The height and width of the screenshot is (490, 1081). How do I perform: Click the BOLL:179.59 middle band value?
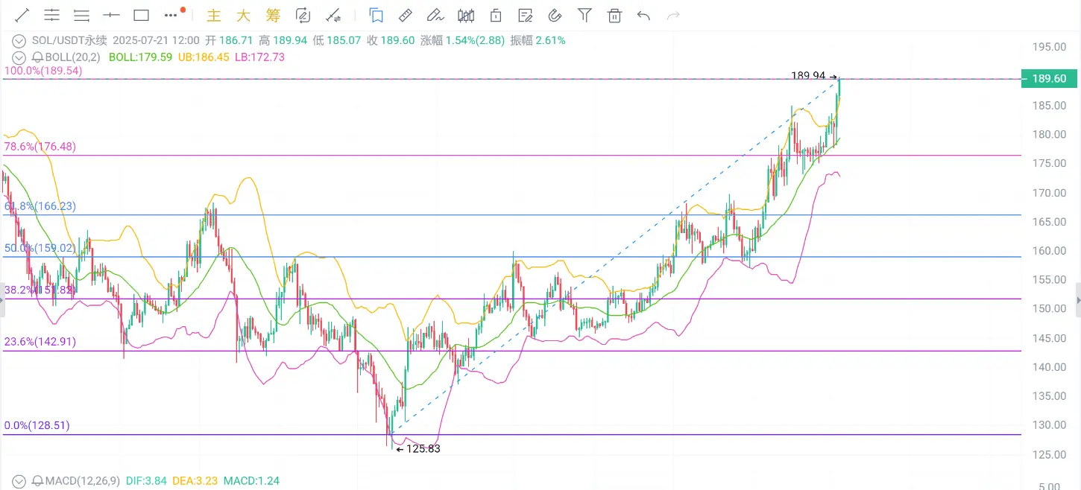click(x=140, y=57)
